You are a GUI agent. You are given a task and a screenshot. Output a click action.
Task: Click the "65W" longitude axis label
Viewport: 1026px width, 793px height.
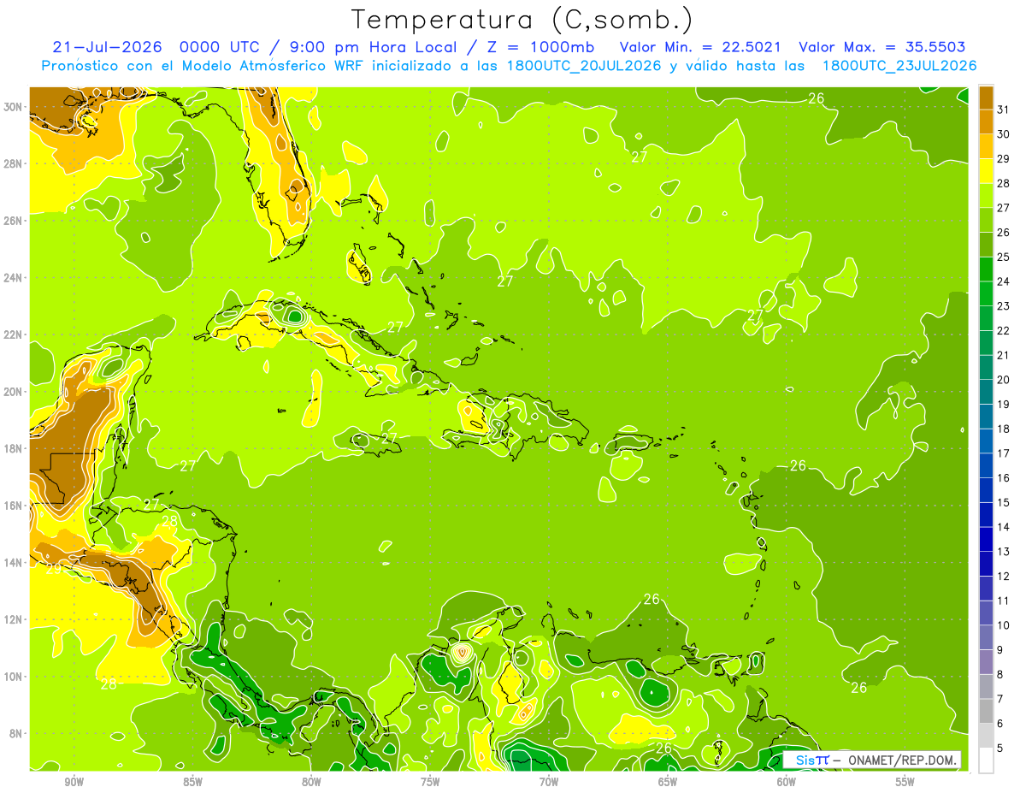(x=668, y=783)
